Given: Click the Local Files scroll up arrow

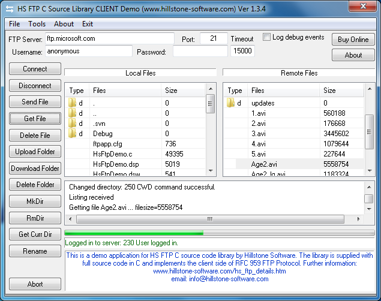Looking at the screenshot, I should point(211,89).
